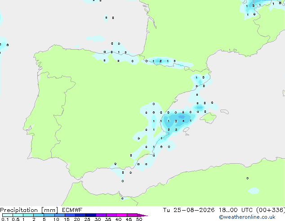Click the 'Precipitation [mm]' legend title
Screen dimensions: 285x221
pyautogui.click(x=29, y=210)
